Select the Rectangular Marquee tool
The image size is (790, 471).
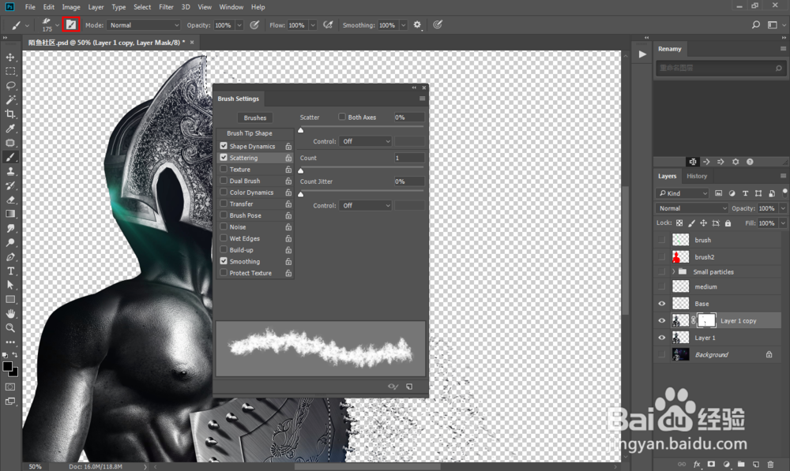tap(10, 72)
